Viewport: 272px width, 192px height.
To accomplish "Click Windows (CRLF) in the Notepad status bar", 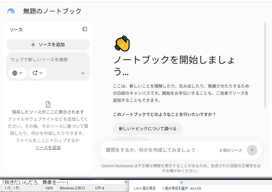I will (x=72, y=188).
